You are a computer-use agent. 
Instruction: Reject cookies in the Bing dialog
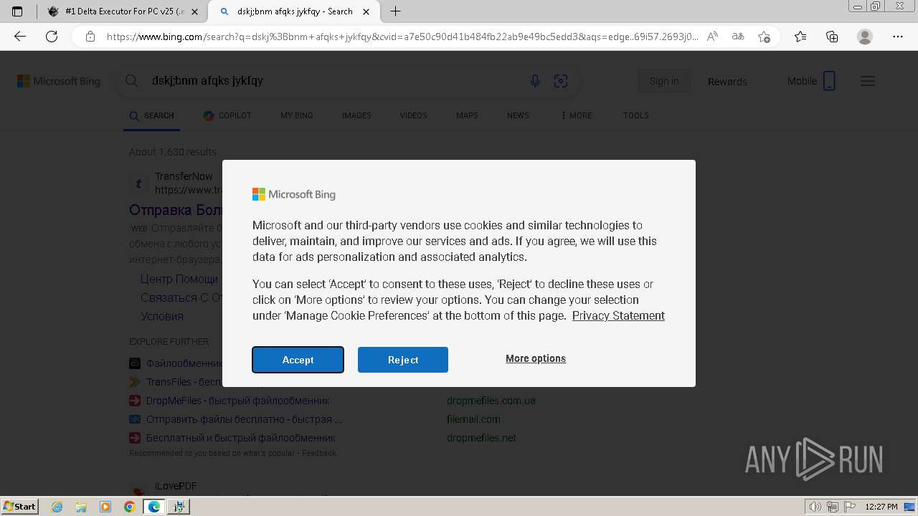[x=403, y=360]
